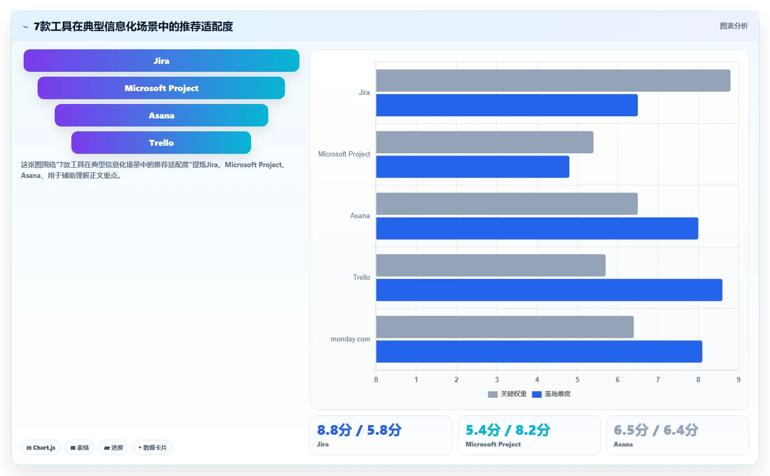Screen dimensions: 770x476
Task: Select the Microsoft Project funnel bar
Action: [161, 88]
